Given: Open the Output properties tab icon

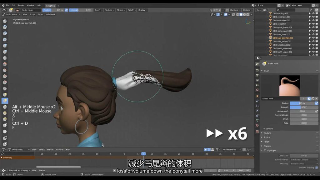Looking at the screenshot, I should (x=257, y=75).
